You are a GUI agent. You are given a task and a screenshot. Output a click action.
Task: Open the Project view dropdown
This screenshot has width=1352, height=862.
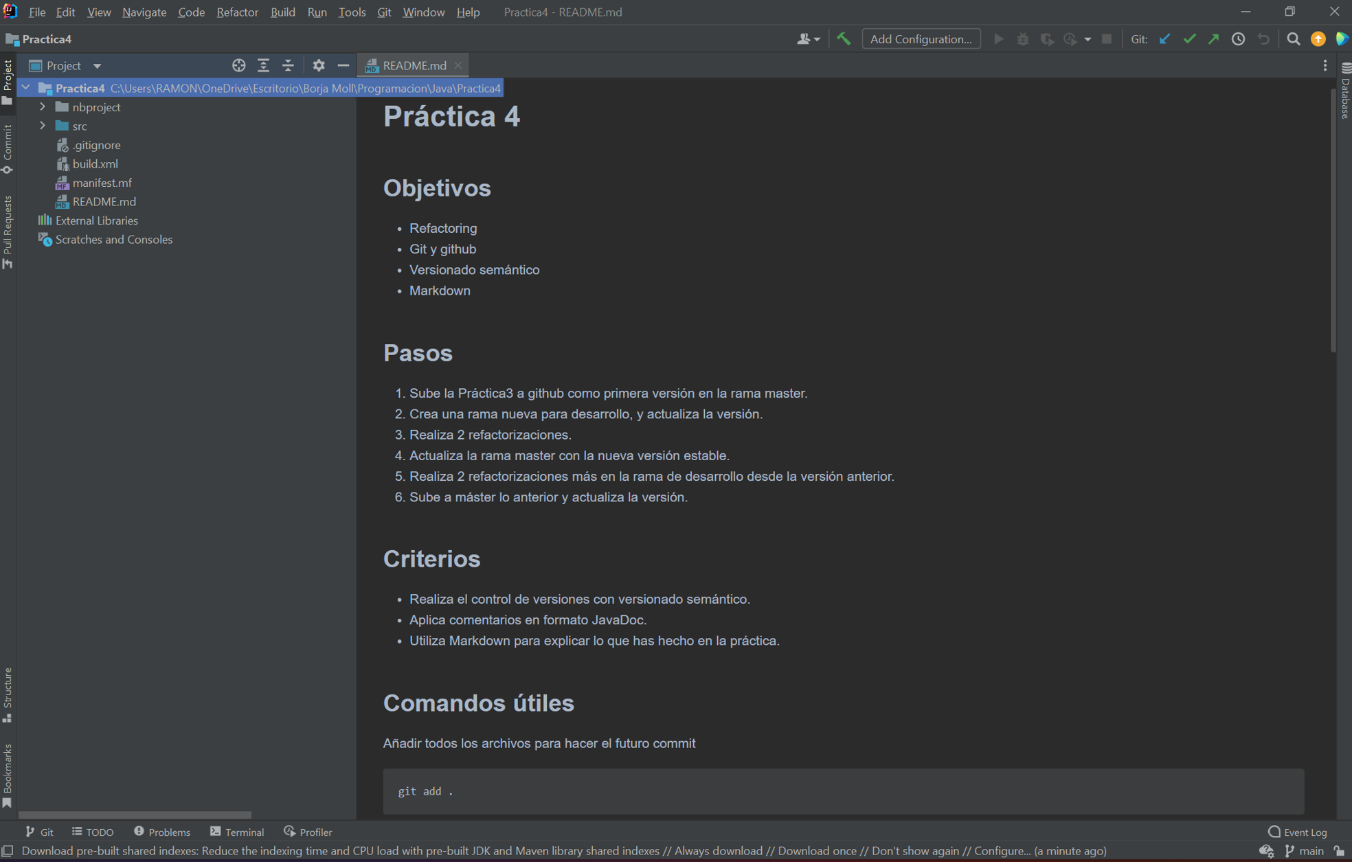click(97, 65)
